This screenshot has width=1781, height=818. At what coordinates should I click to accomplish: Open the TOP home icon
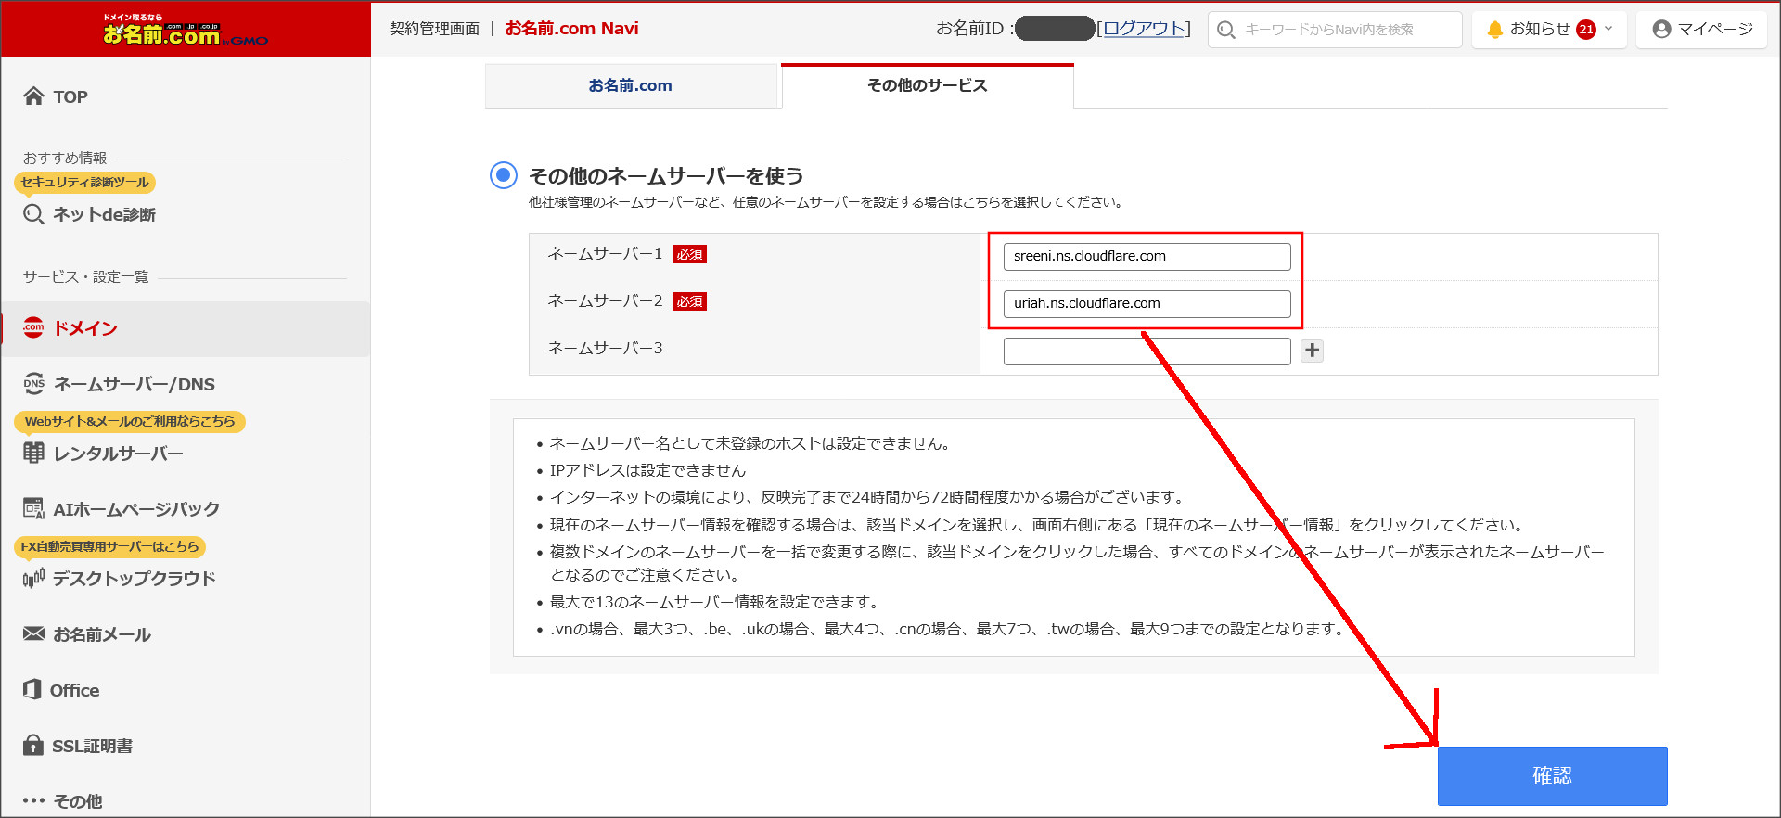click(x=33, y=96)
